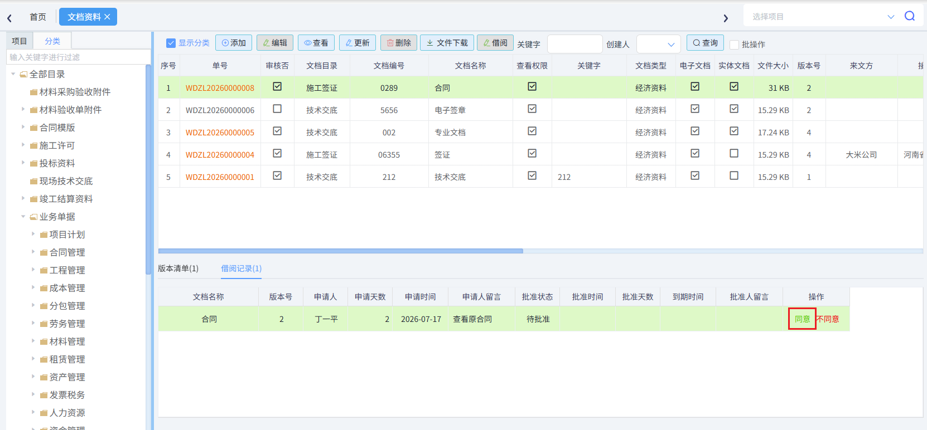Click the left back arrow in tab bar
The width and height of the screenshot is (927, 430).
click(x=9, y=18)
